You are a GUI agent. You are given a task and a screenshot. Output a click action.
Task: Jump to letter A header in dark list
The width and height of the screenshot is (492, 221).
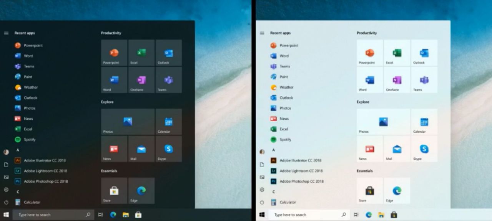pyautogui.click(x=18, y=150)
